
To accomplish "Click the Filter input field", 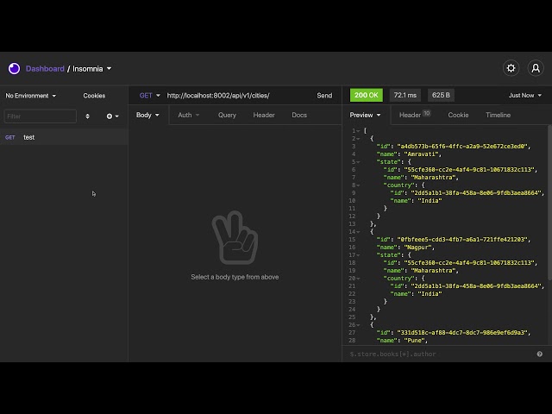I will click(x=41, y=116).
